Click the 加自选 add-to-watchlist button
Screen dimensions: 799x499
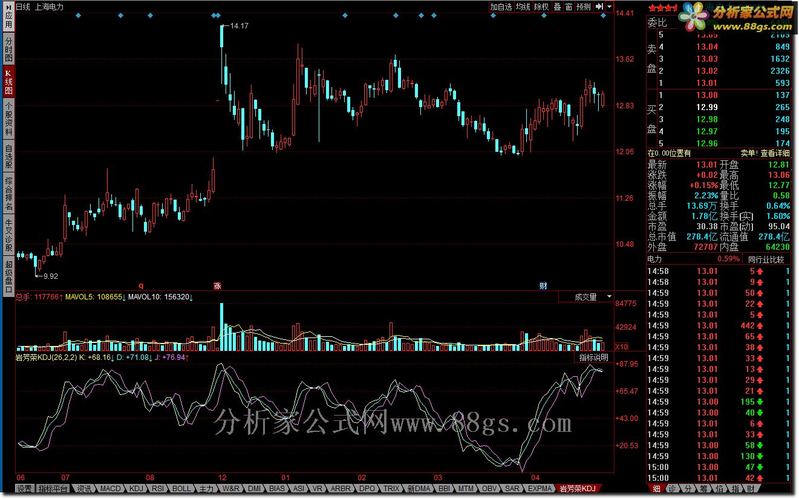501,7
